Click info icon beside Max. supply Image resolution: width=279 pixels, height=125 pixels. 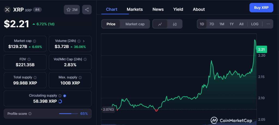click(x=80, y=77)
